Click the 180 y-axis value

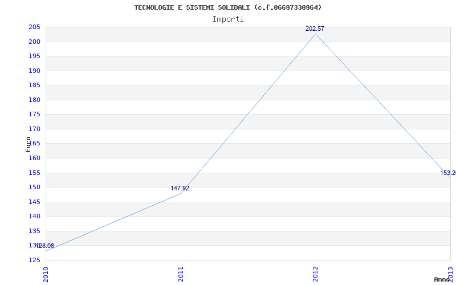tap(34, 100)
